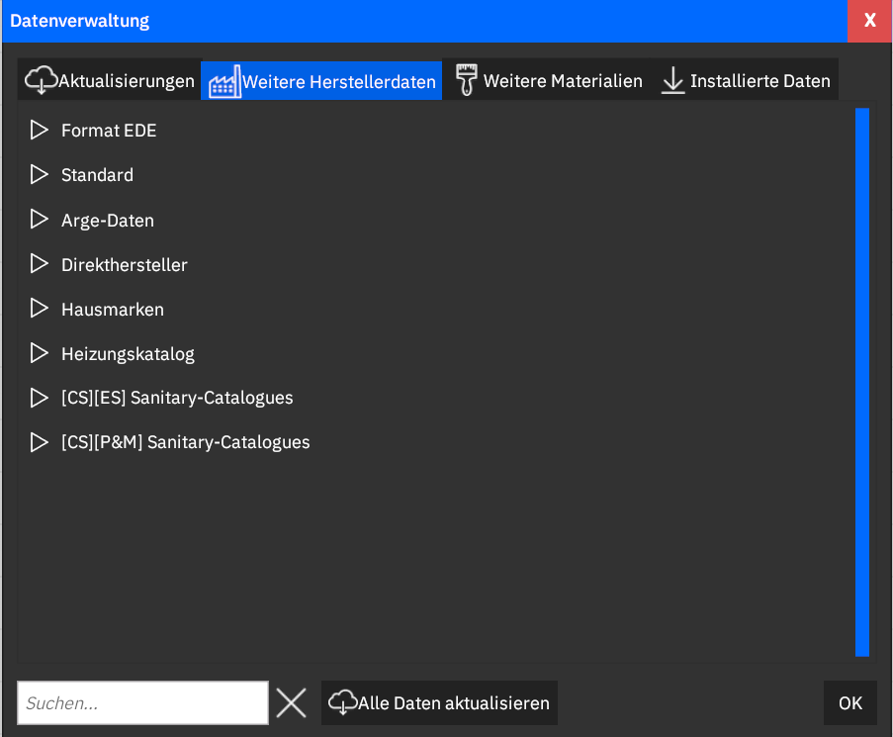Clear the search with the X icon
The image size is (893, 737).
pos(291,702)
